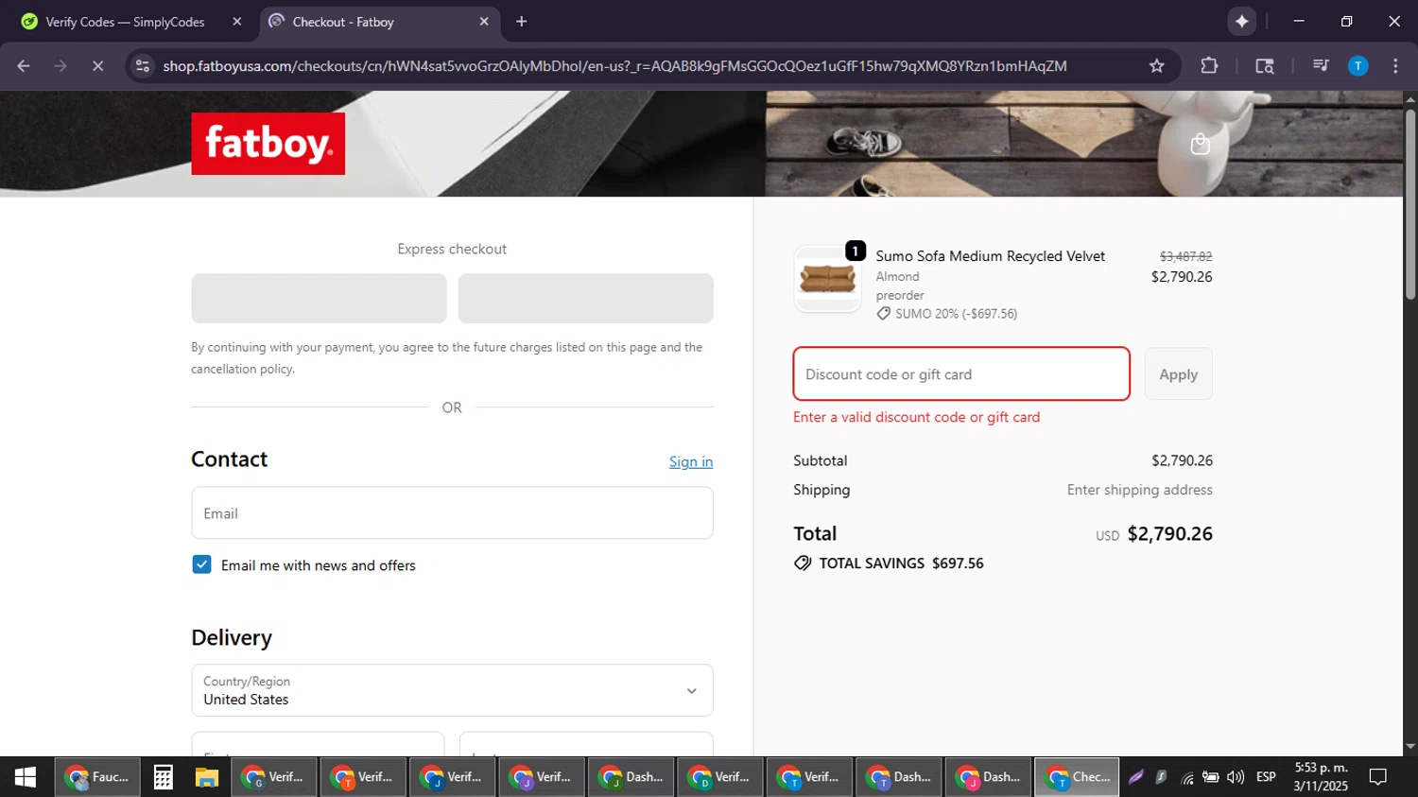Focus the Discount code or gift card field
This screenshot has width=1418, height=797.
(x=961, y=373)
